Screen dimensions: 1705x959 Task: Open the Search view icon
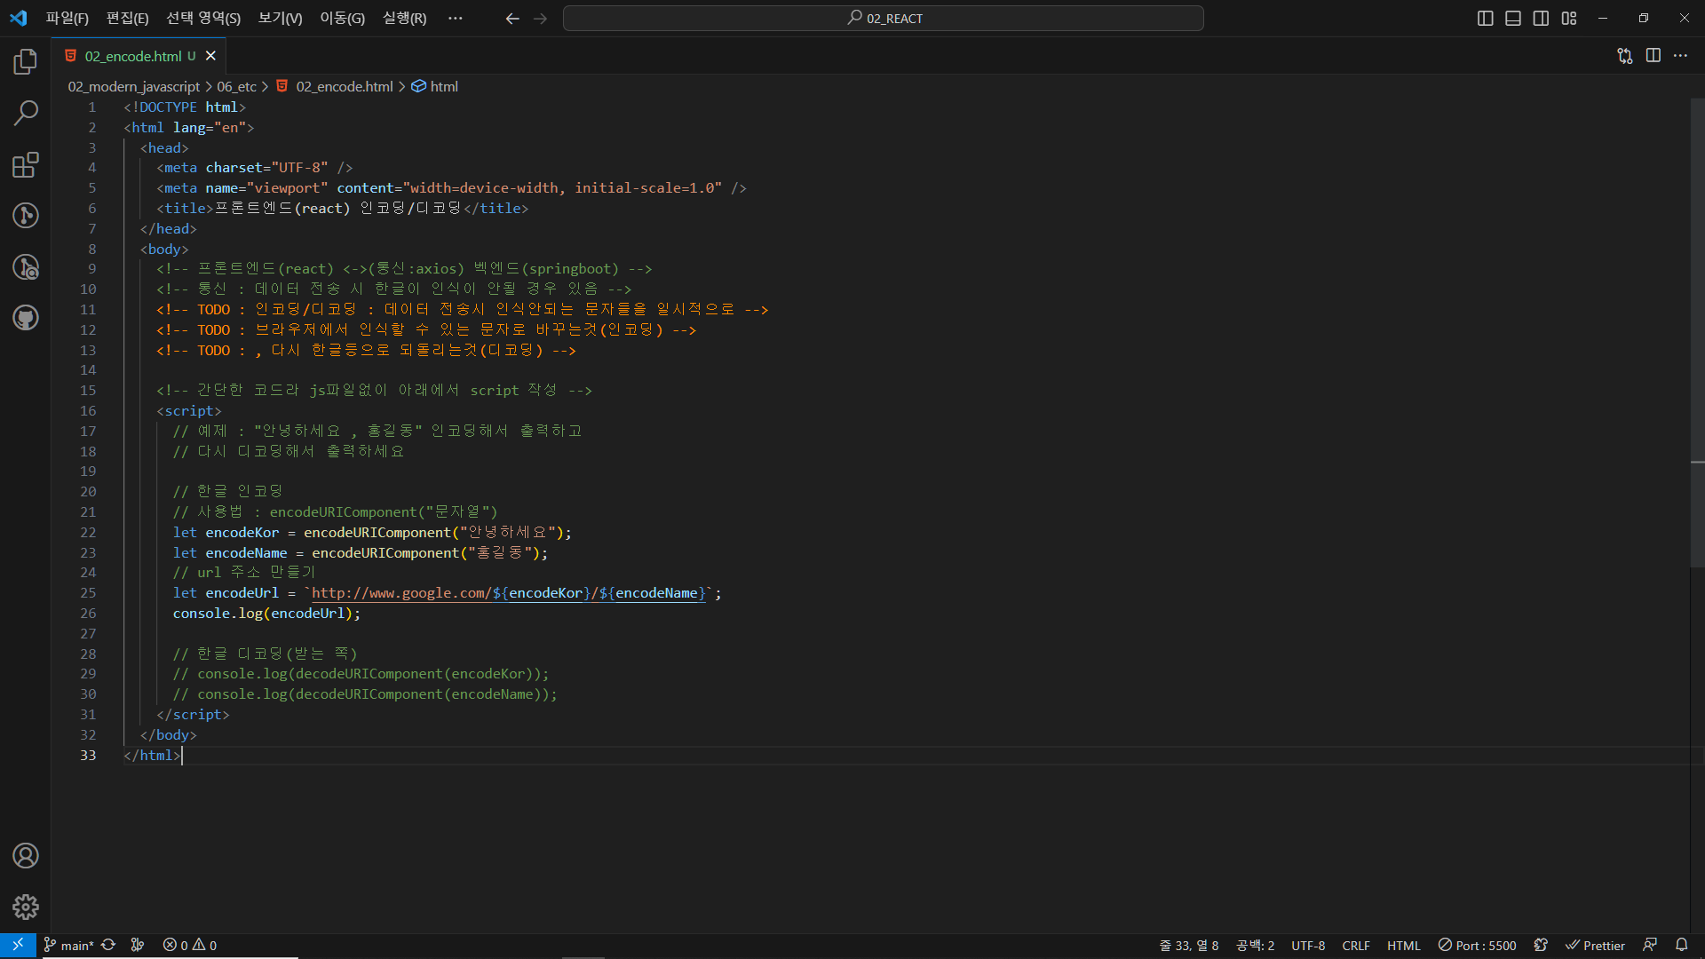tap(25, 113)
